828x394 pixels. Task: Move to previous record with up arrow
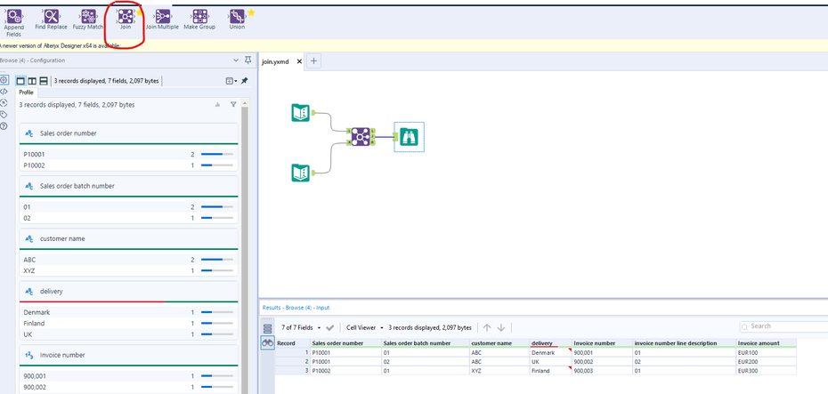[x=487, y=327]
